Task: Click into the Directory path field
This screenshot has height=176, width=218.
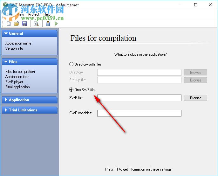Action: [x=139, y=73]
